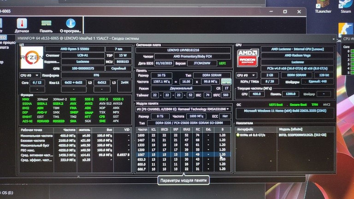Click the Модель [объём] column header
The width and height of the screenshot is (354, 199).
click(306, 129)
